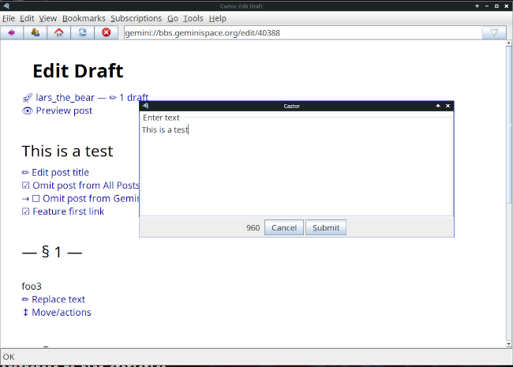Click the 960 character counter
This screenshot has width=513, height=367.
[253, 227]
